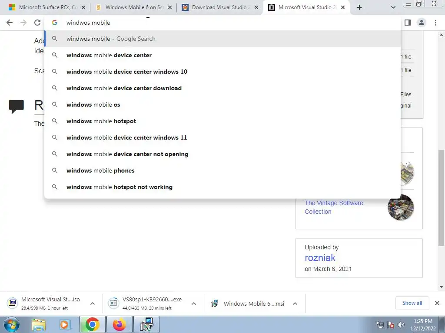Close the Windows Mobile 6 tab
The width and height of the screenshot is (445, 333).
170,8
